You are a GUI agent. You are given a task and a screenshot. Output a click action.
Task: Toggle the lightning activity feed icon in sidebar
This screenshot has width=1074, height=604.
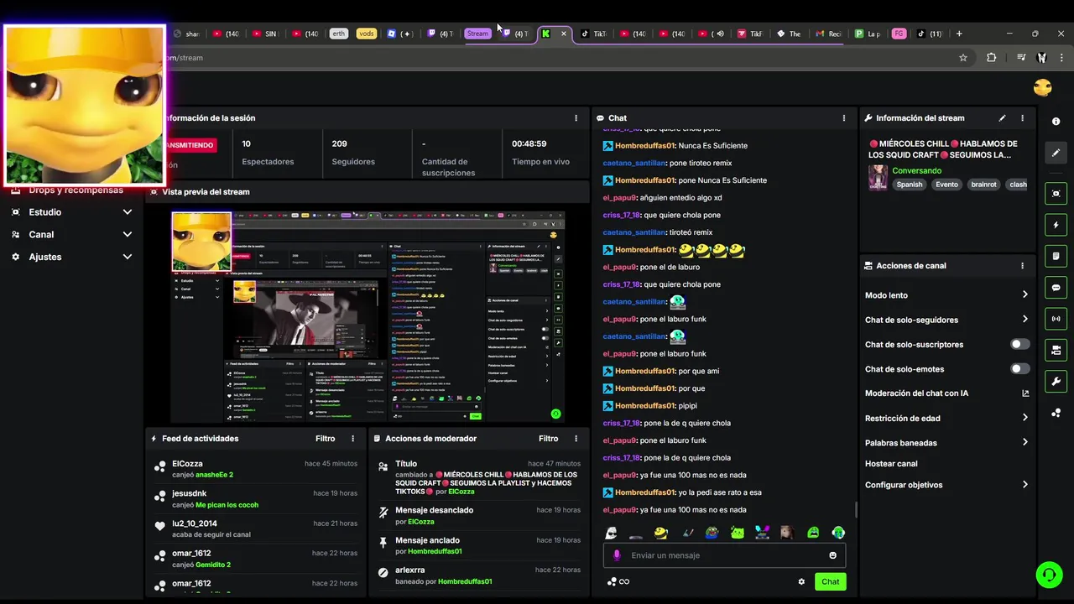pos(1056,225)
